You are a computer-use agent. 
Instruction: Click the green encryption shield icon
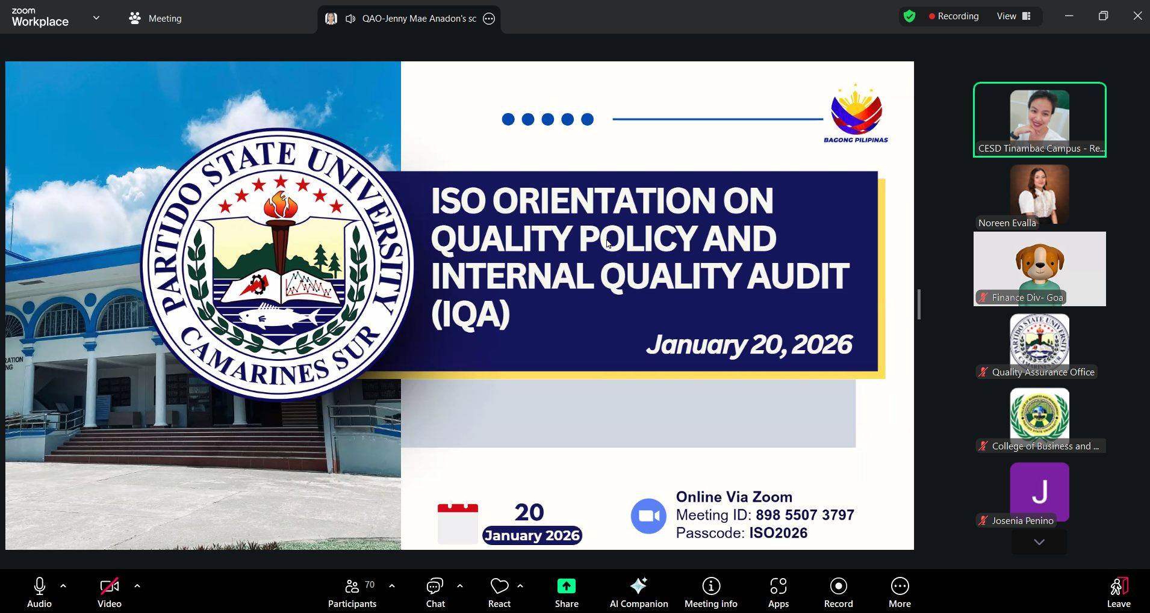[910, 16]
